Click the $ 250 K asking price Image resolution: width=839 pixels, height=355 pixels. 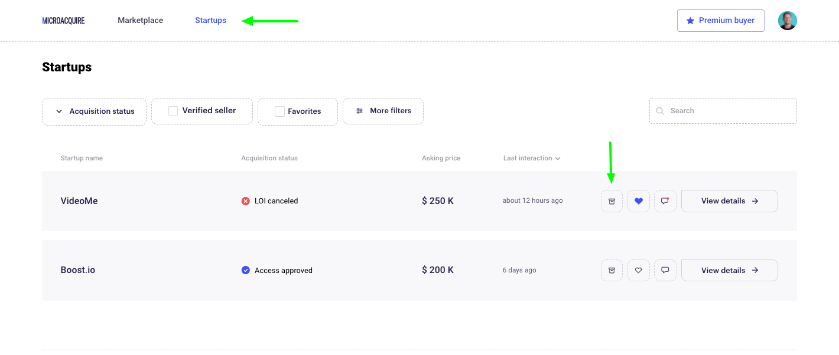point(438,201)
